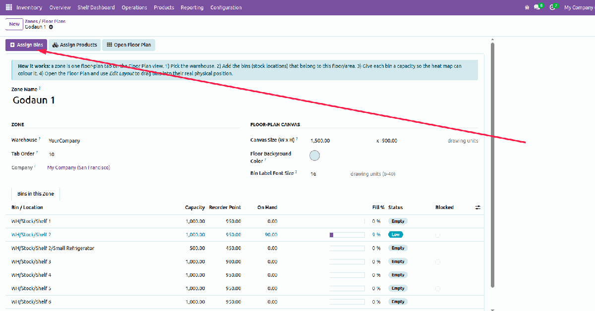Click the Assign Products button
Image resolution: width=595 pixels, height=311 pixels.
(75, 45)
